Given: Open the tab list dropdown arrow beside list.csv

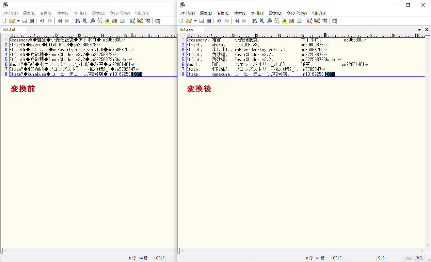Looking at the screenshot, I should (419, 30).
